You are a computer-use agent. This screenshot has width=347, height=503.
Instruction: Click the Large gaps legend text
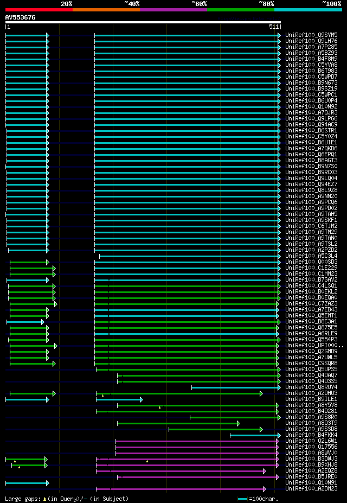point(23,499)
